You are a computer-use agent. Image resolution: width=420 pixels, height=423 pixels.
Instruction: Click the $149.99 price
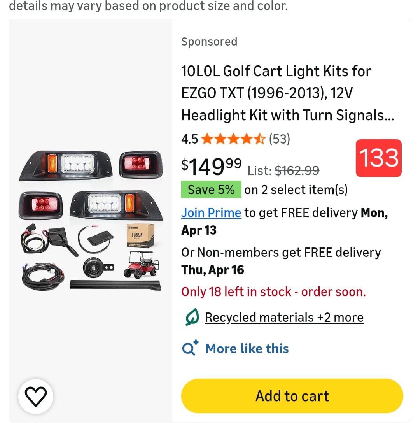coord(211,166)
